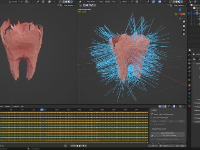Select the box select mode icon
200x150 pixels.
(84, 5)
